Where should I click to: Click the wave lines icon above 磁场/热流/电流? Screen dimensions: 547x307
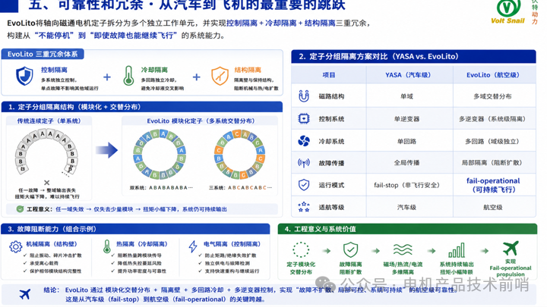pos(403,249)
